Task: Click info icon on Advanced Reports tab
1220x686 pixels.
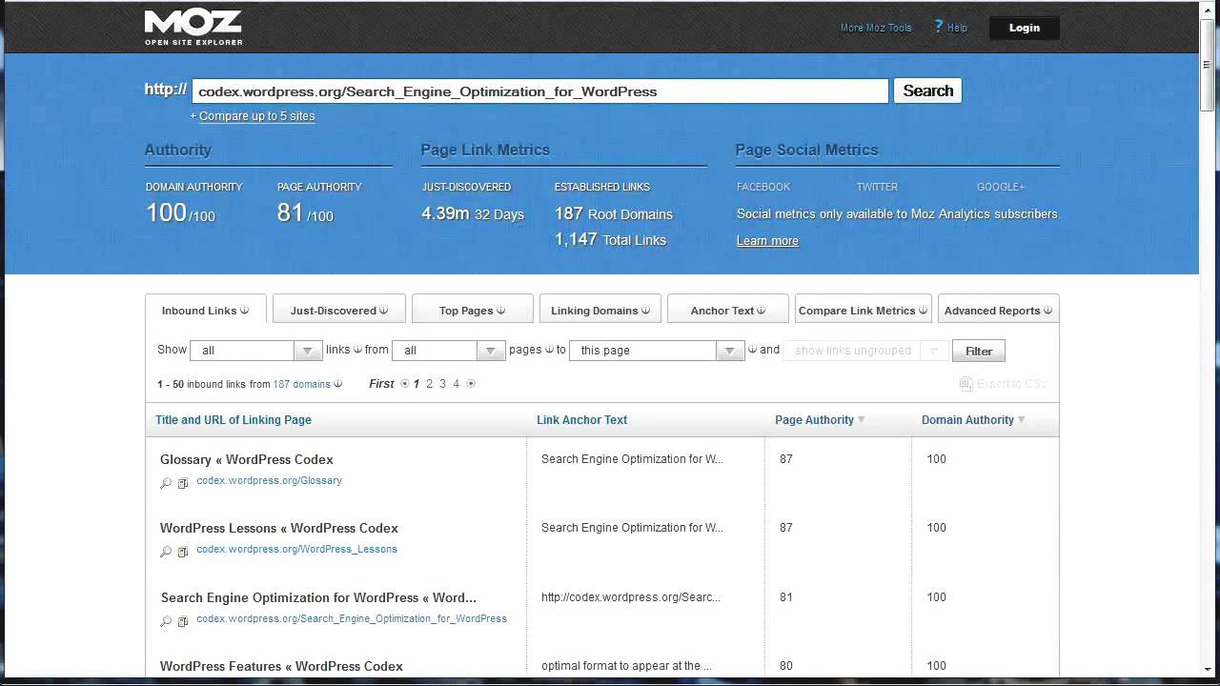Action: tap(1047, 310)
